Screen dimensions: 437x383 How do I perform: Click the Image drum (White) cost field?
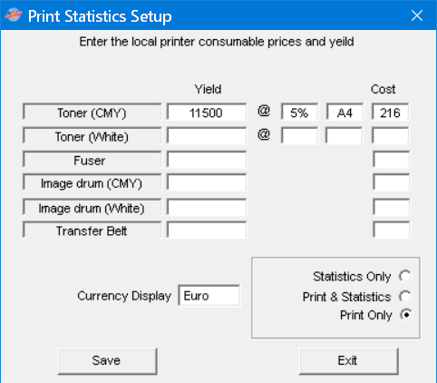[391, 207]
